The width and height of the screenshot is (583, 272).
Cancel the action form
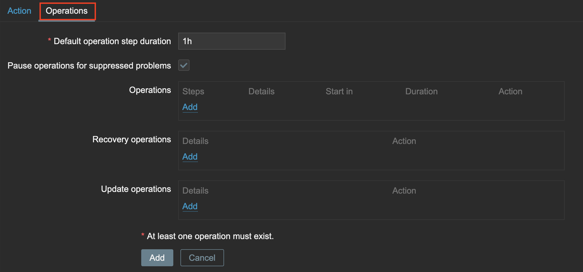(202, 258)
